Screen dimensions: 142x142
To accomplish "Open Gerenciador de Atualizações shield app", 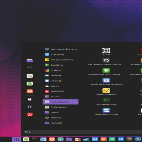I will click(x=106, y=72).
